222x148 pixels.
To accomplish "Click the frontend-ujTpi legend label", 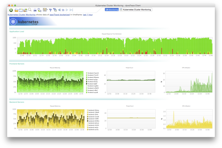I will tap(93, 79).
